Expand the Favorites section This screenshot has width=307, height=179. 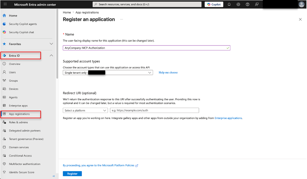point(51,44)
